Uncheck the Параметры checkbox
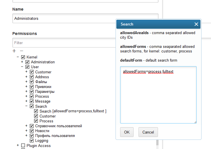This screenshot has height=149, width=211. 32,91
